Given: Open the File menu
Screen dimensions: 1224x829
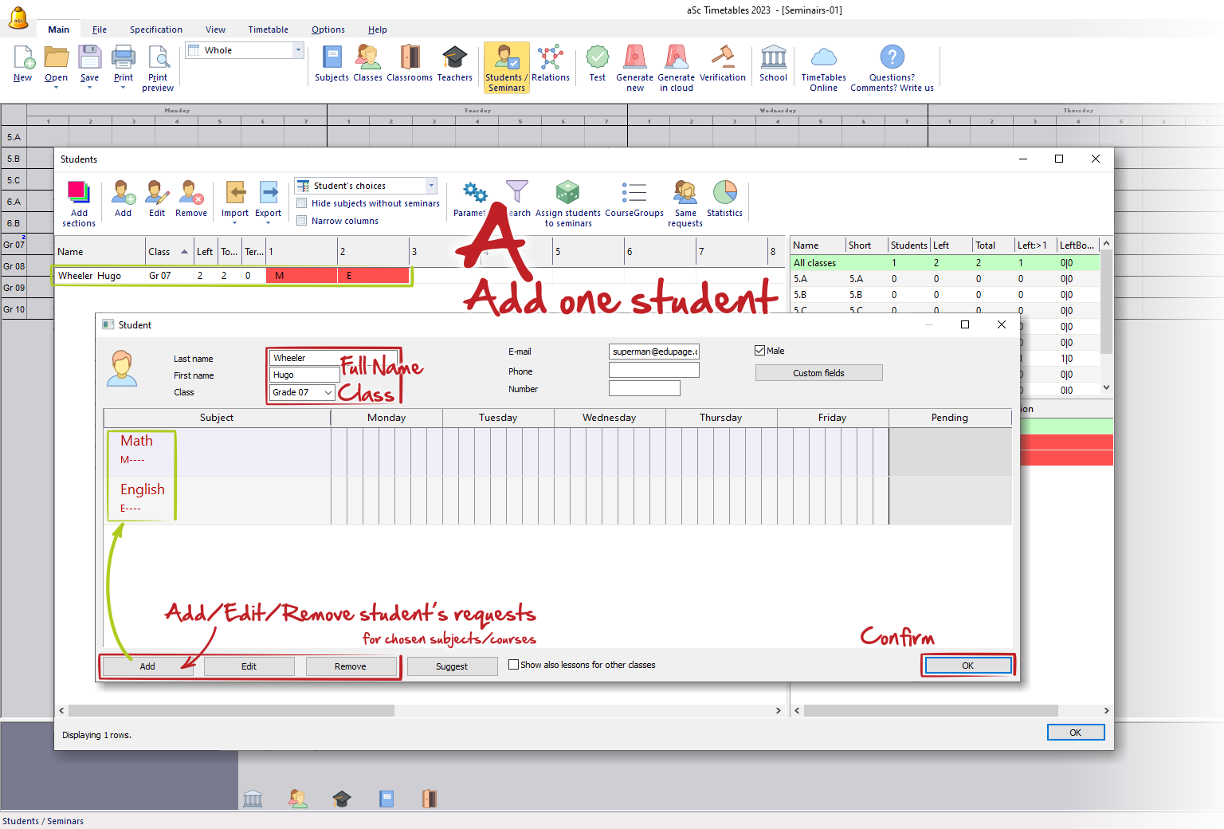Looking at the screenshot, I should (x=100, y=29).
